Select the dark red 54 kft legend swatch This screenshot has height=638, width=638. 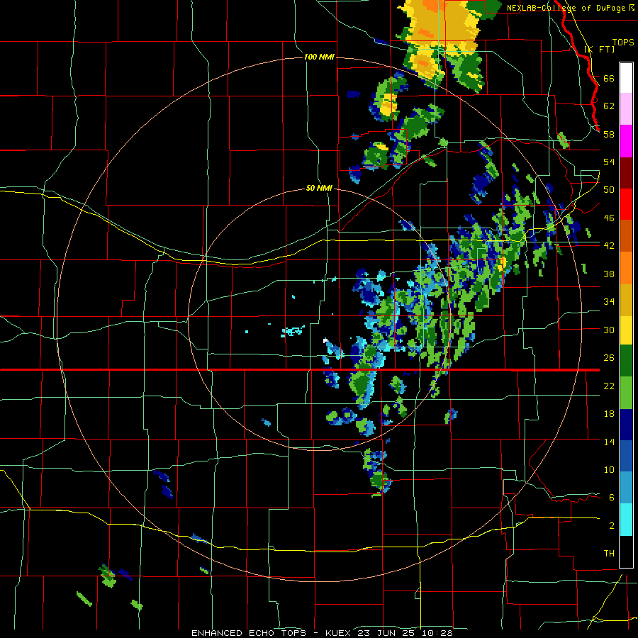point(626,174)
